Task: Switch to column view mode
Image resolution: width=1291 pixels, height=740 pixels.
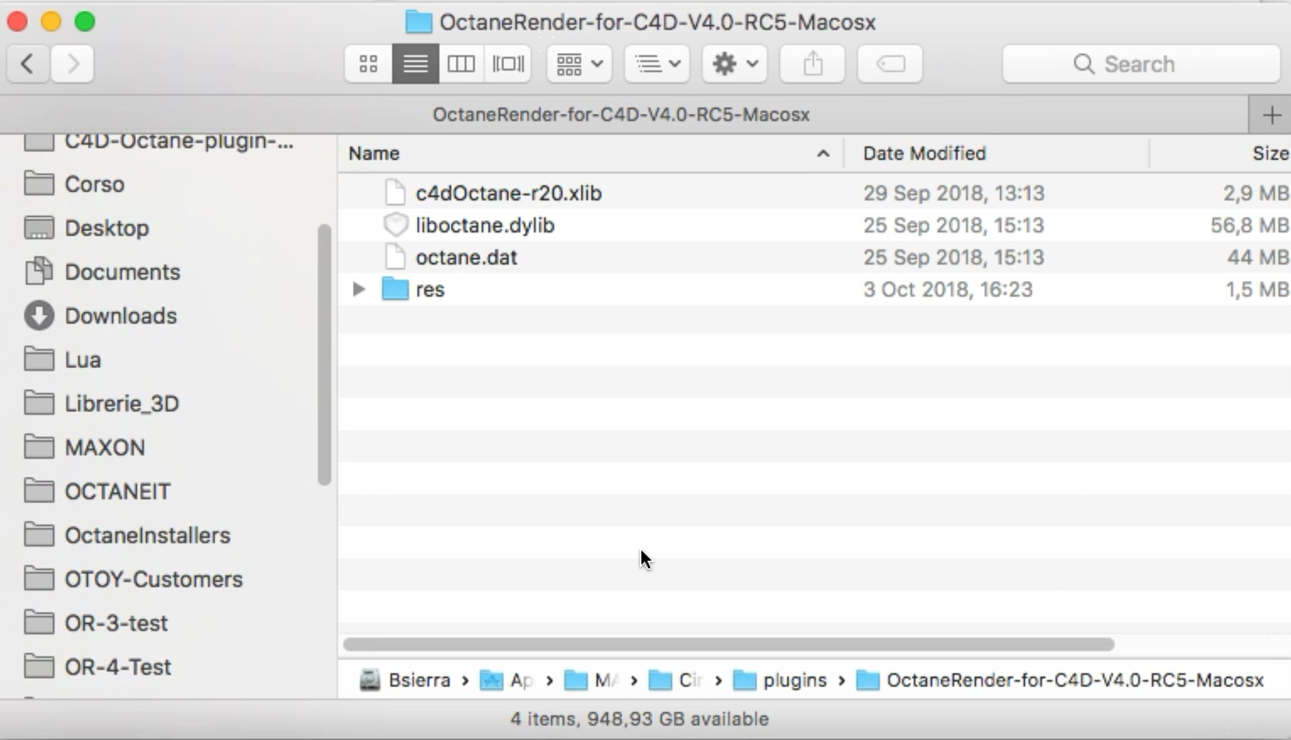Action: tap(461, 64)
